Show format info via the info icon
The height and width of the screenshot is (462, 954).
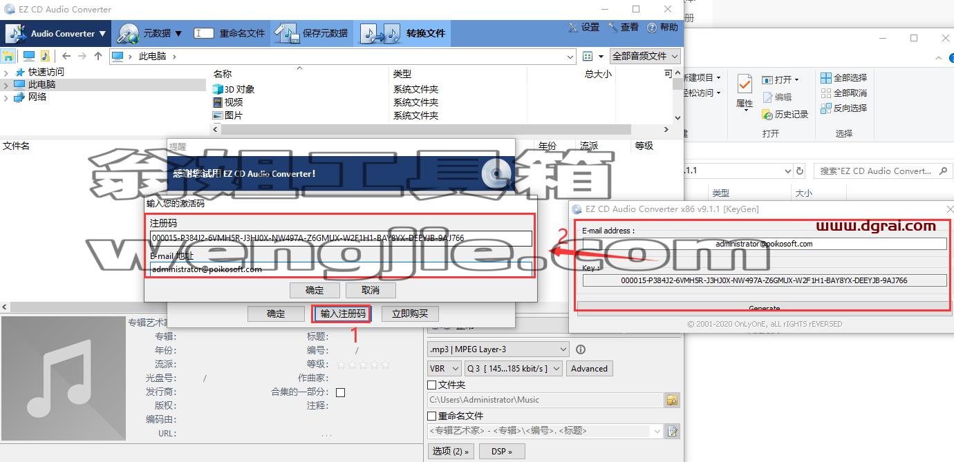[x=581, y=349]
